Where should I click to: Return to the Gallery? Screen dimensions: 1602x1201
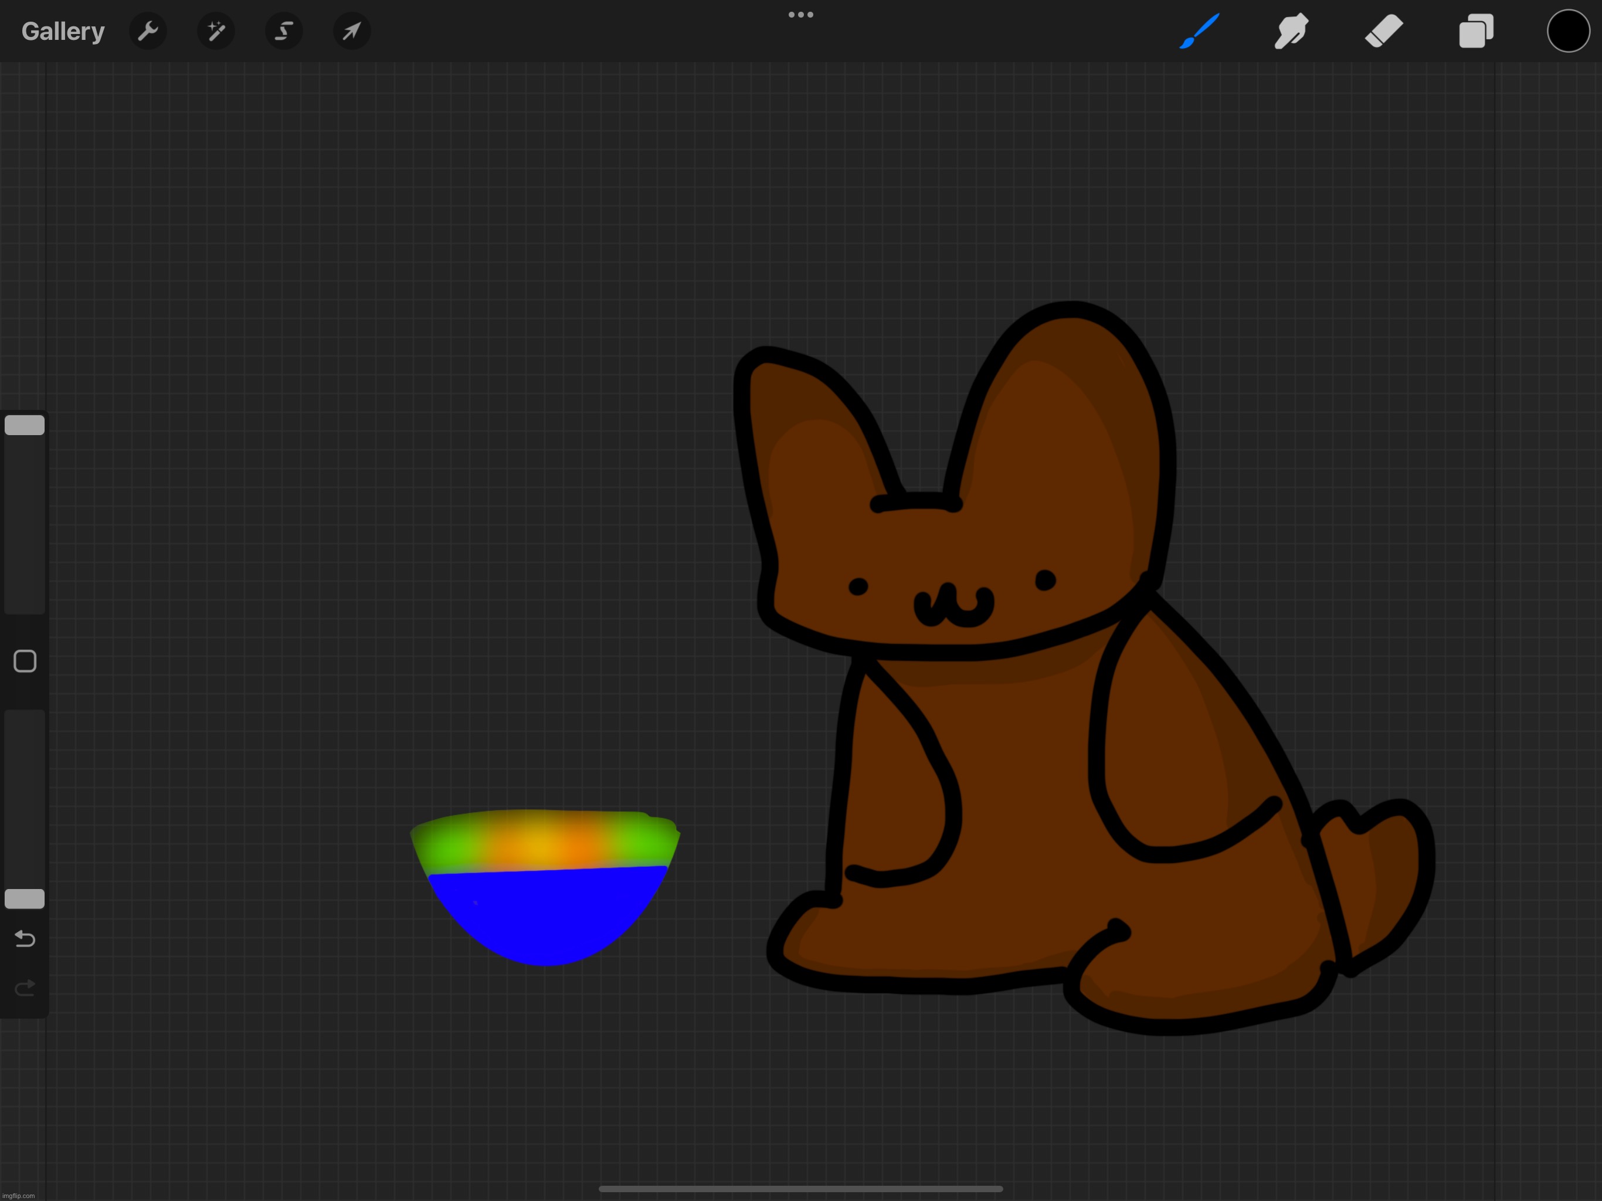(x=63, y=31)
